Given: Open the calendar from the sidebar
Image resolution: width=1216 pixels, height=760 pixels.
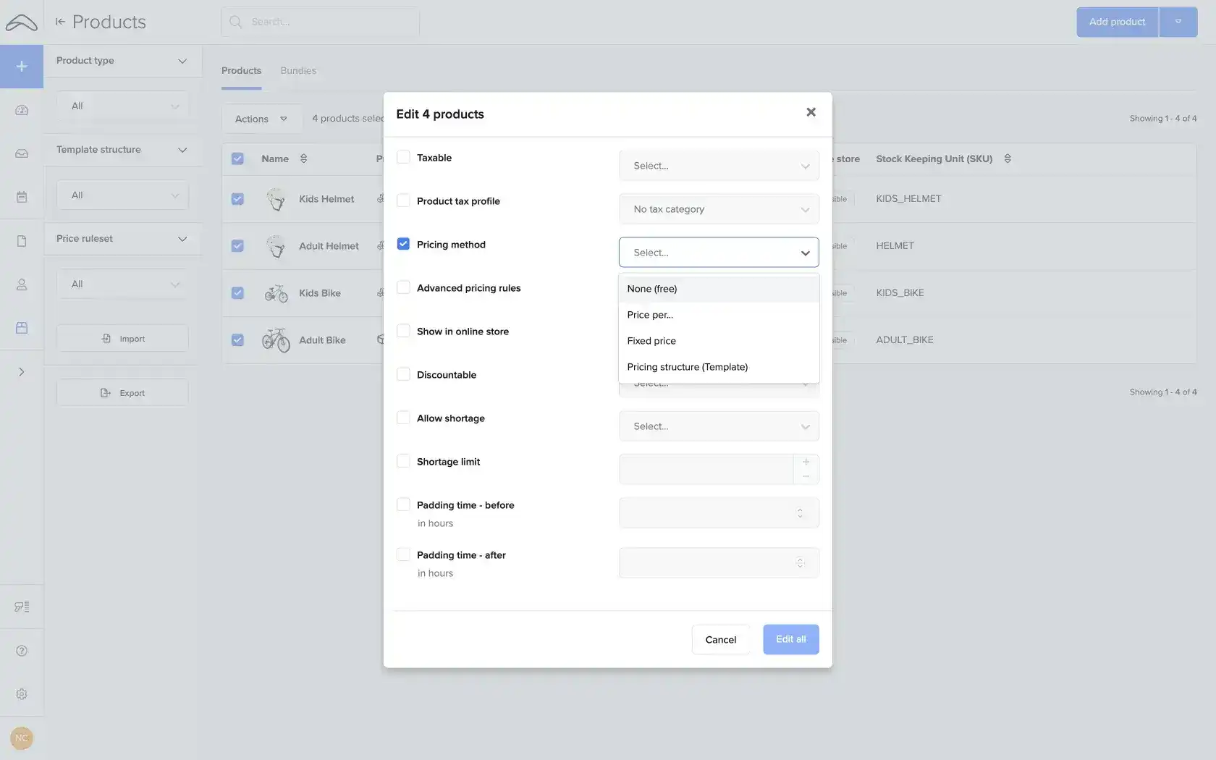Looking at the screenshot, I should pyautogui.click(x=22, y=196).
